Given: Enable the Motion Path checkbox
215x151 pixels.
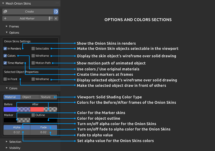Looking at the screenshot, I should tap(33, 63).
